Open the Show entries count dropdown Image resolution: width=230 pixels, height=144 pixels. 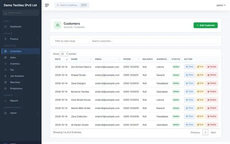(64, 54)
